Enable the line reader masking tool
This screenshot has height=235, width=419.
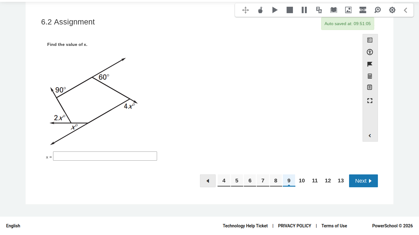363,10
